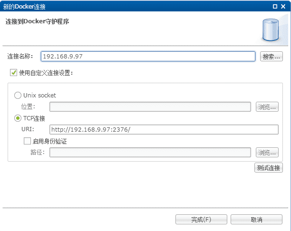Viewport: 291px width, 231px height.
Task: Uncheck 使用自定义连接设置 checkbox
Action: click(x=13, y=73)
